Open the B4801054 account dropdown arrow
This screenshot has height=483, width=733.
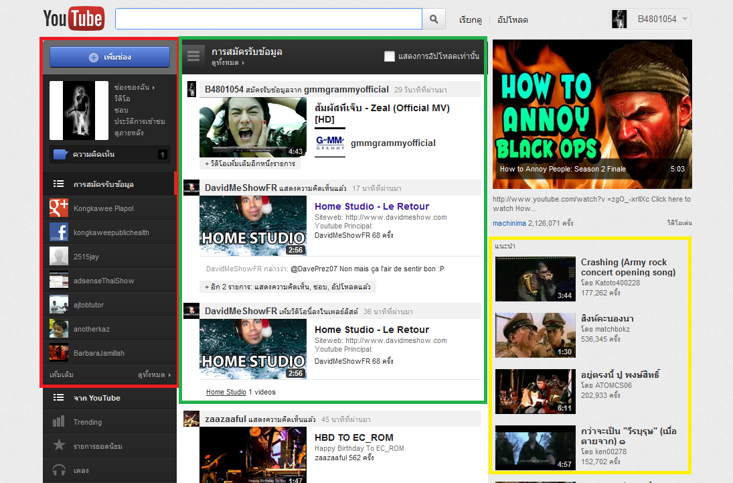[685, 19]
